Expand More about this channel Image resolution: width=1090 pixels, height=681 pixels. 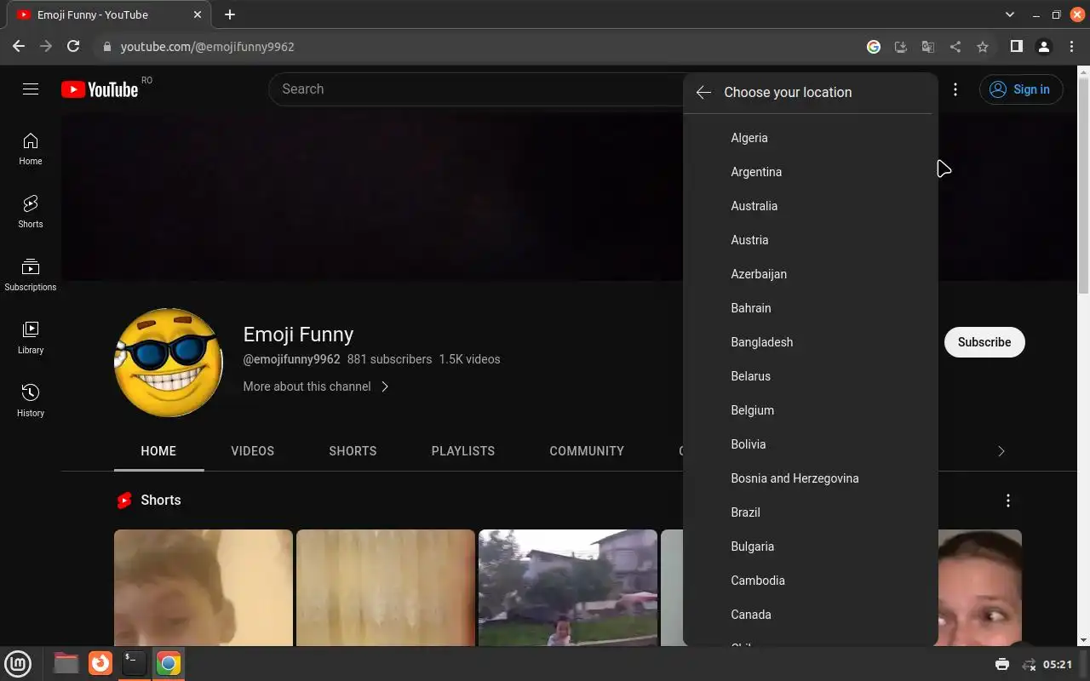pyautogui.click(x=316, y=386)
